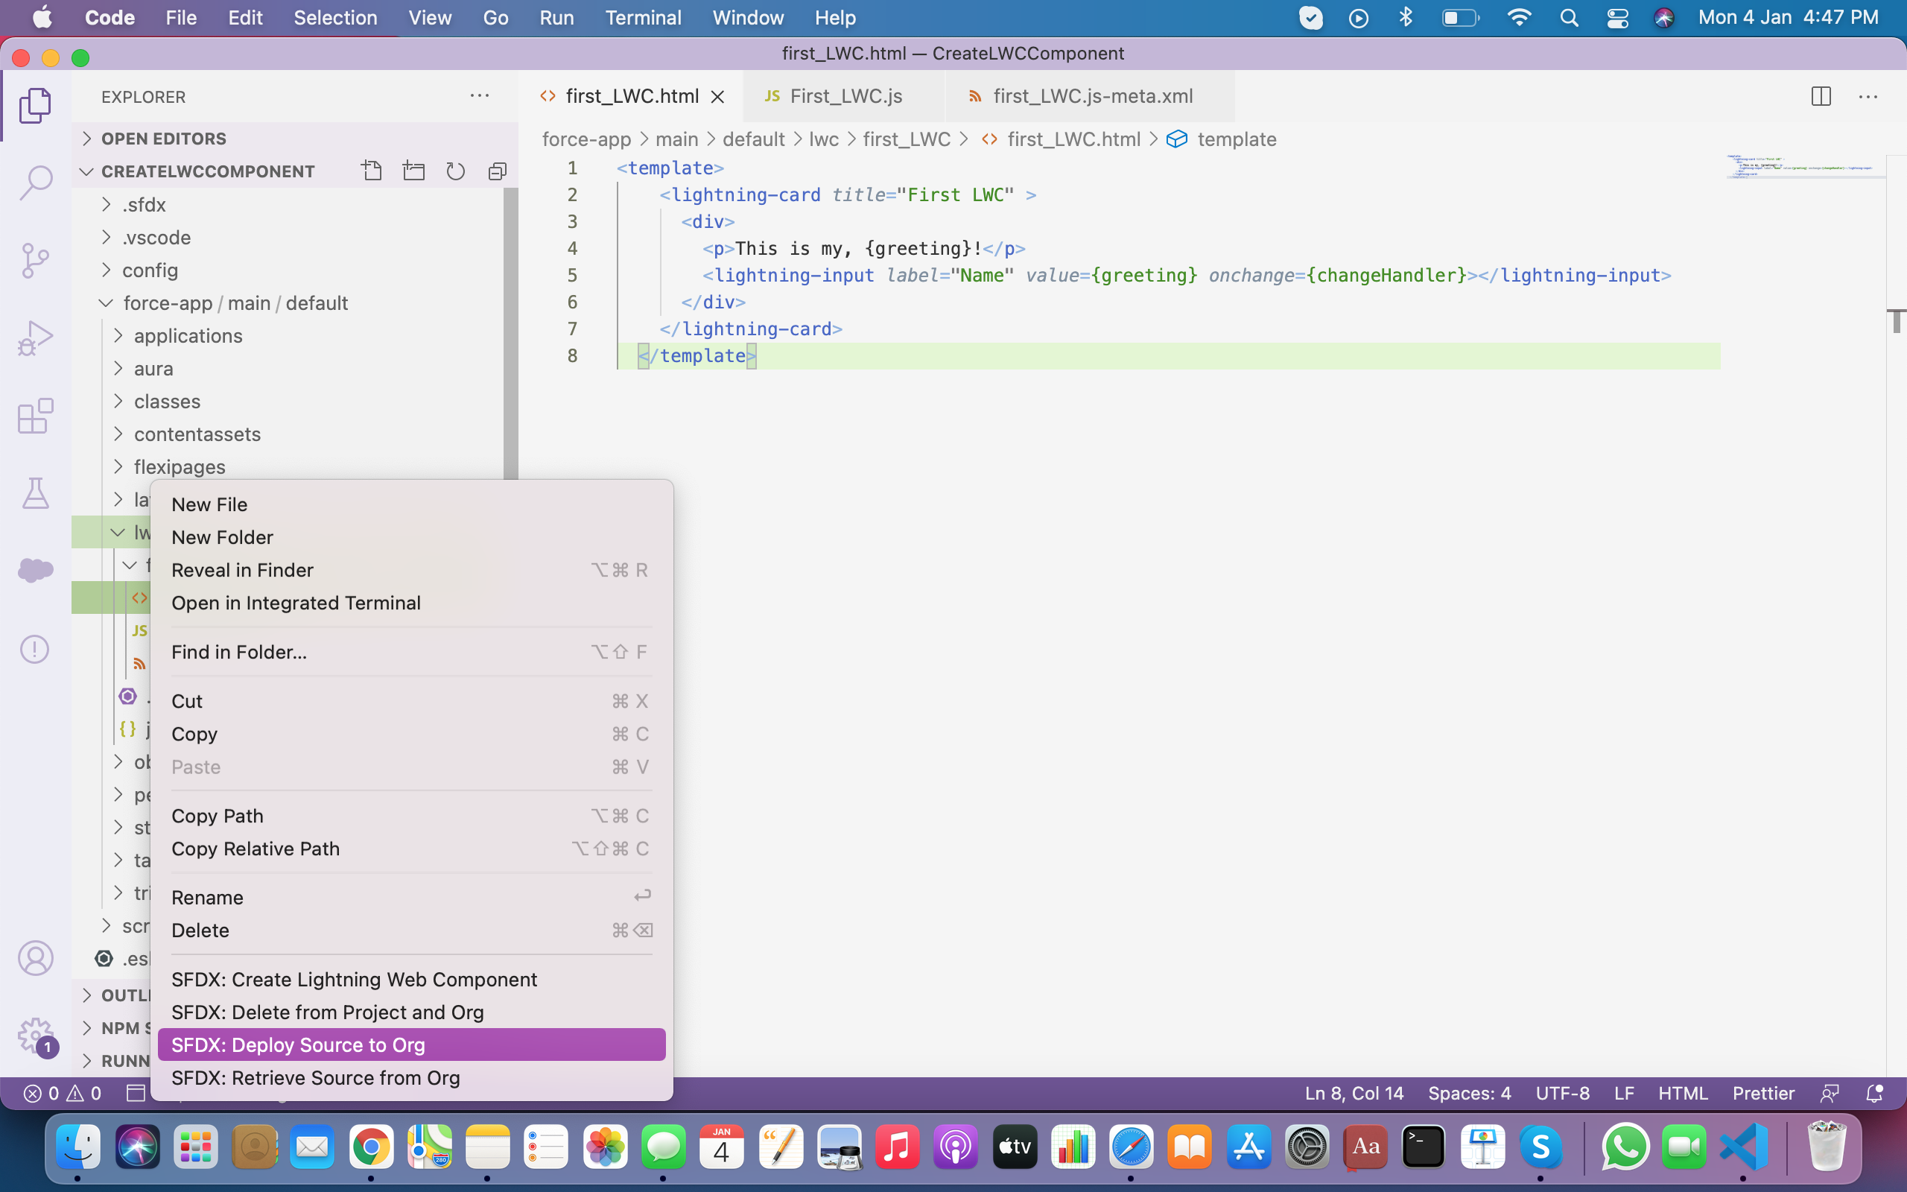1907x1192 pixels.
Task: Toggle macOS Control Center in menu bar
Action: [x=1617, y=17]
